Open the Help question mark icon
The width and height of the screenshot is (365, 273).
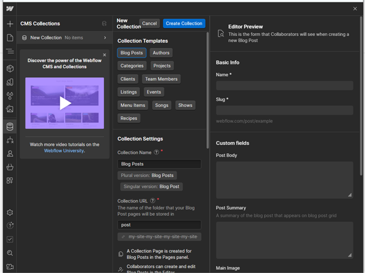coord(10,226)
